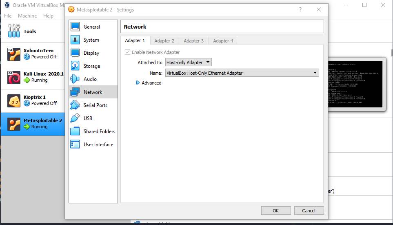The height and width of the screenshot is (225, 393).
Task: Click the Cancel button
Action: pos(309,211)
